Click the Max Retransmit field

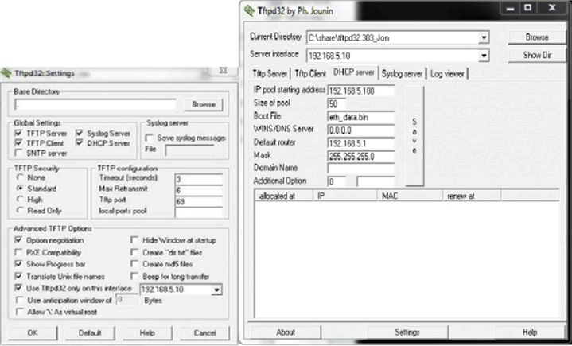[198, 190]
